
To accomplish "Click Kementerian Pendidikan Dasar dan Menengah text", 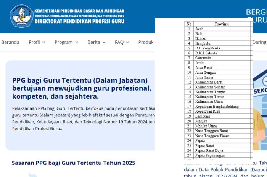I will [x=79, y=11].
